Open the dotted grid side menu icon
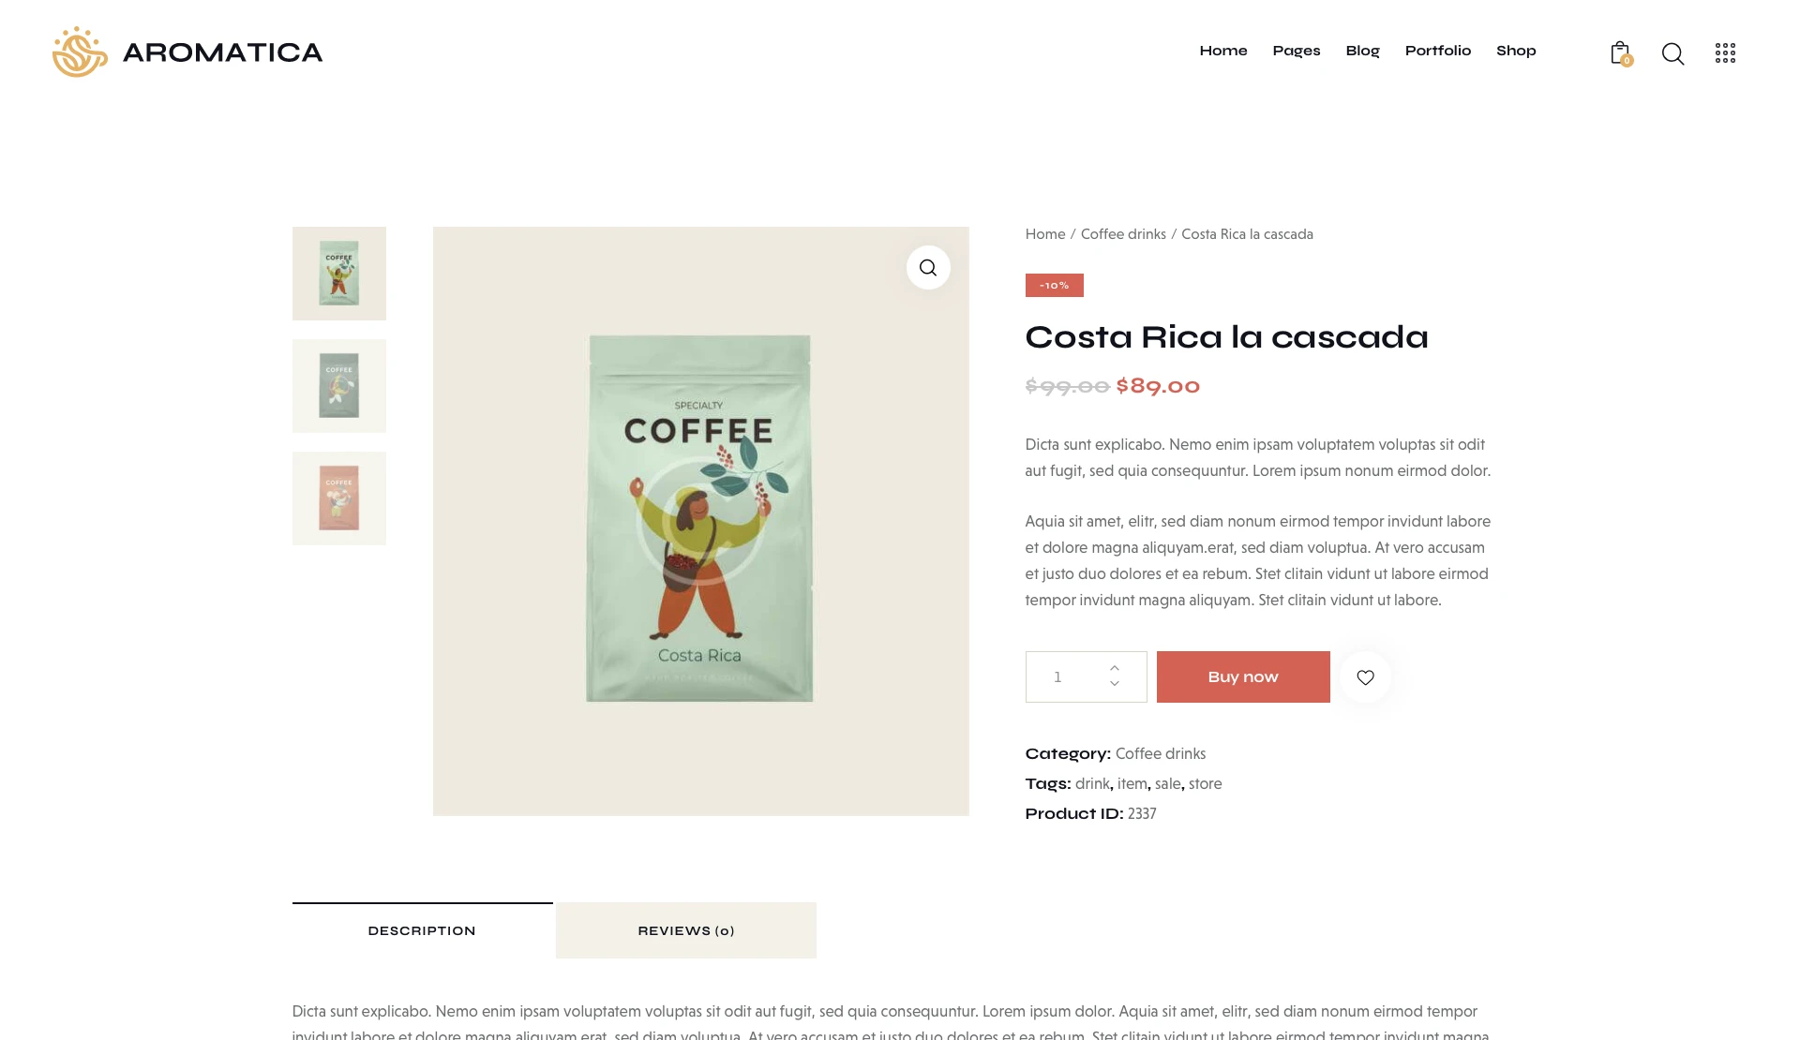 coord(1725,53)
